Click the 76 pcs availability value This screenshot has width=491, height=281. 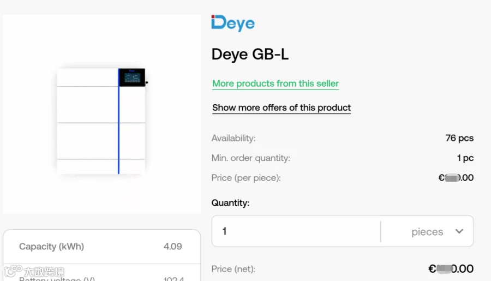click(x=459, y=138)
